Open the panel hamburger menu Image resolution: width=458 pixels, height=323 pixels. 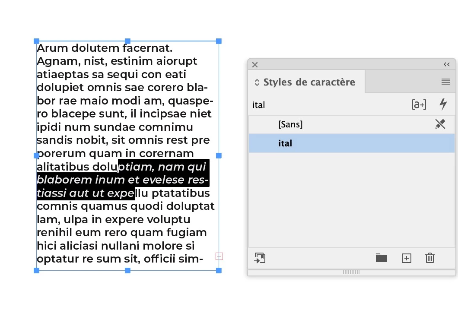[x=446, y=82]
